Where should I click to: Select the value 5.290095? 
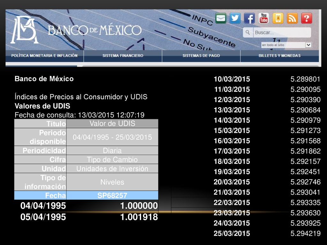pos(306,89)
